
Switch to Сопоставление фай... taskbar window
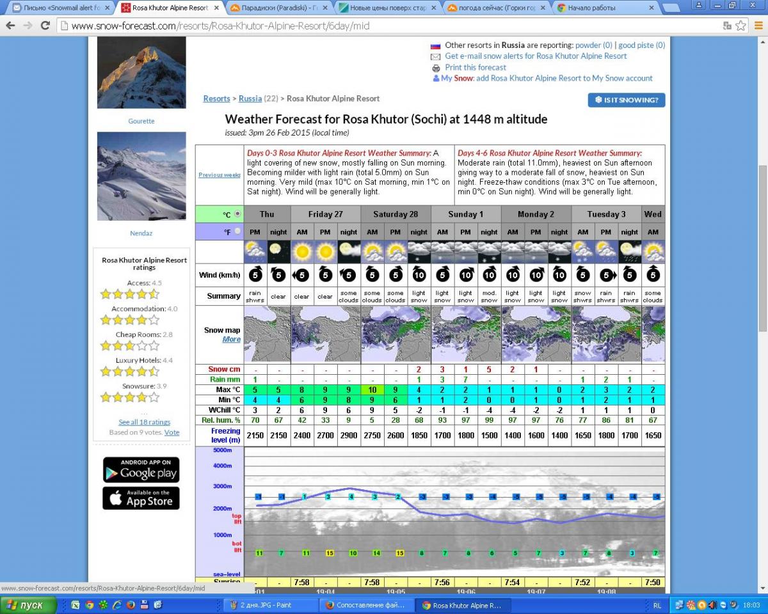point(366,605)
